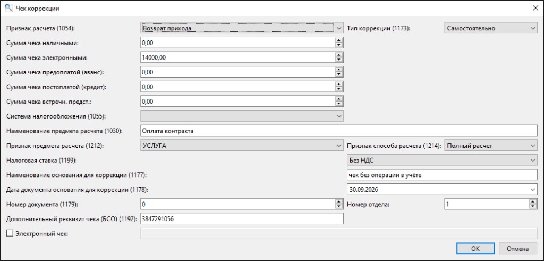Decrease Номер отдела with down arrow
544x261 pixels.
click(x=533, y=206)
